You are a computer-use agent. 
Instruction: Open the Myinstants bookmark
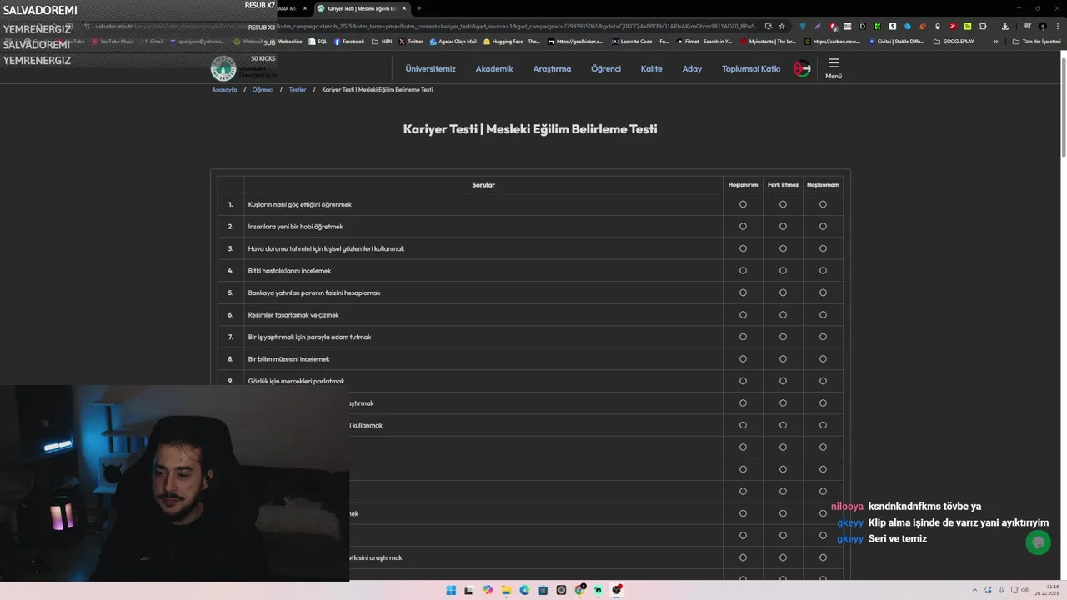pos(769,42)
